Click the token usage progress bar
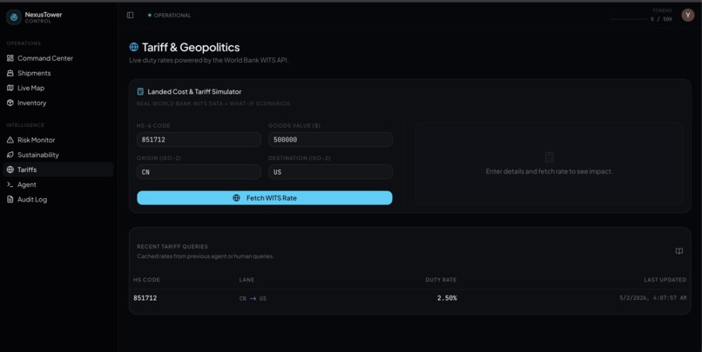The height and width of the screenshot is (352, 702). (x=629, y=19)
